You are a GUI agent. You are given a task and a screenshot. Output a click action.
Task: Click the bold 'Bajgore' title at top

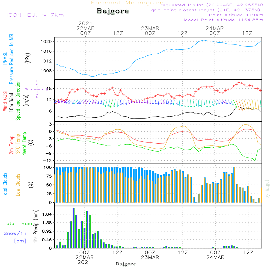(x=113, y=11)
